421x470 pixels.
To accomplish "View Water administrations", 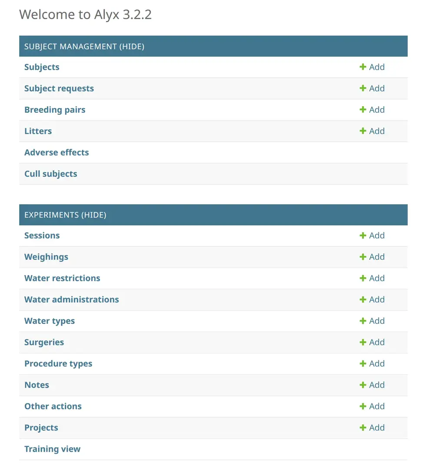I will (72, 299).
